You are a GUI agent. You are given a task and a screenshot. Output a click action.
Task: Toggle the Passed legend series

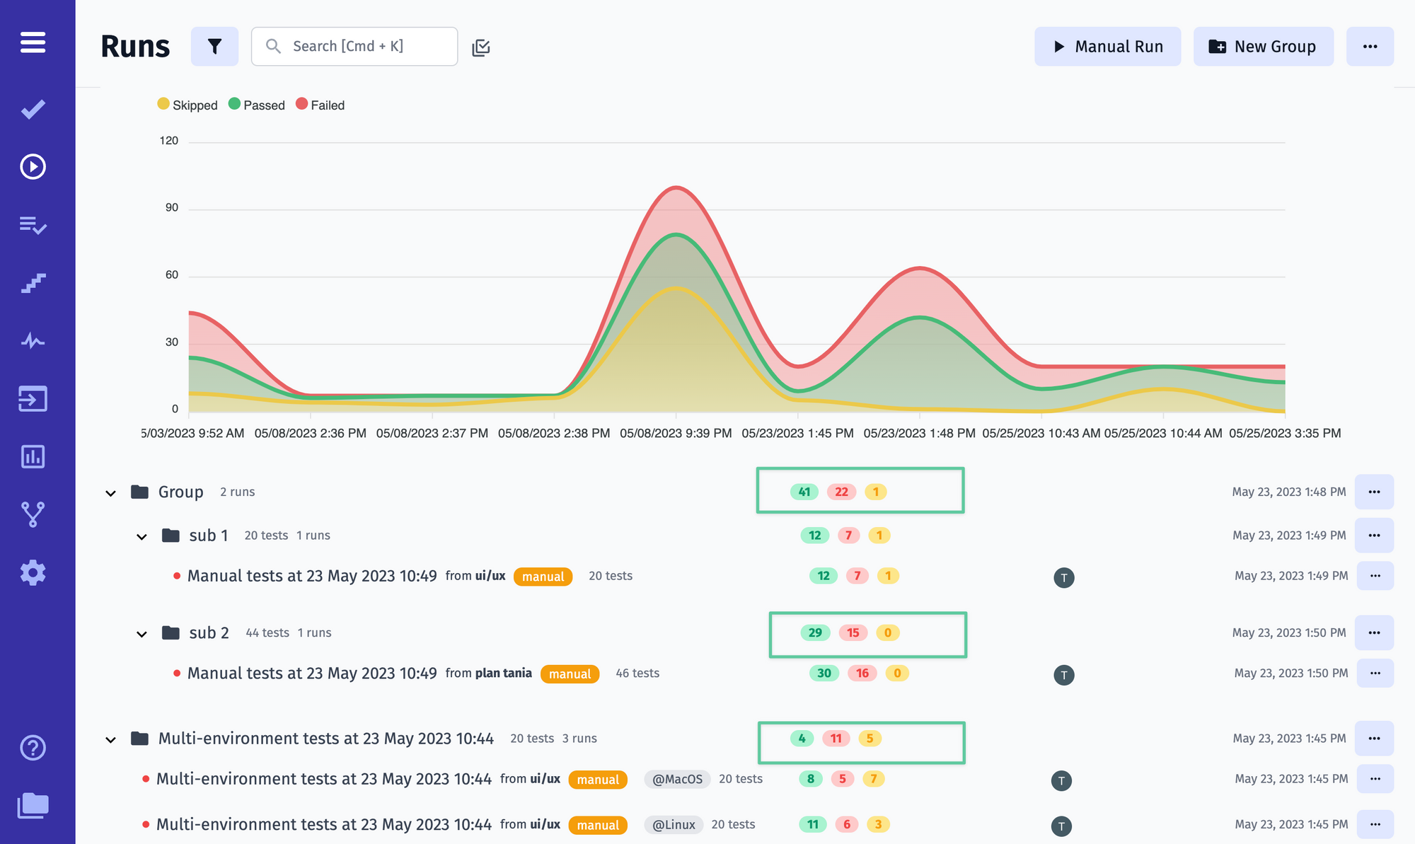[257, 105]
